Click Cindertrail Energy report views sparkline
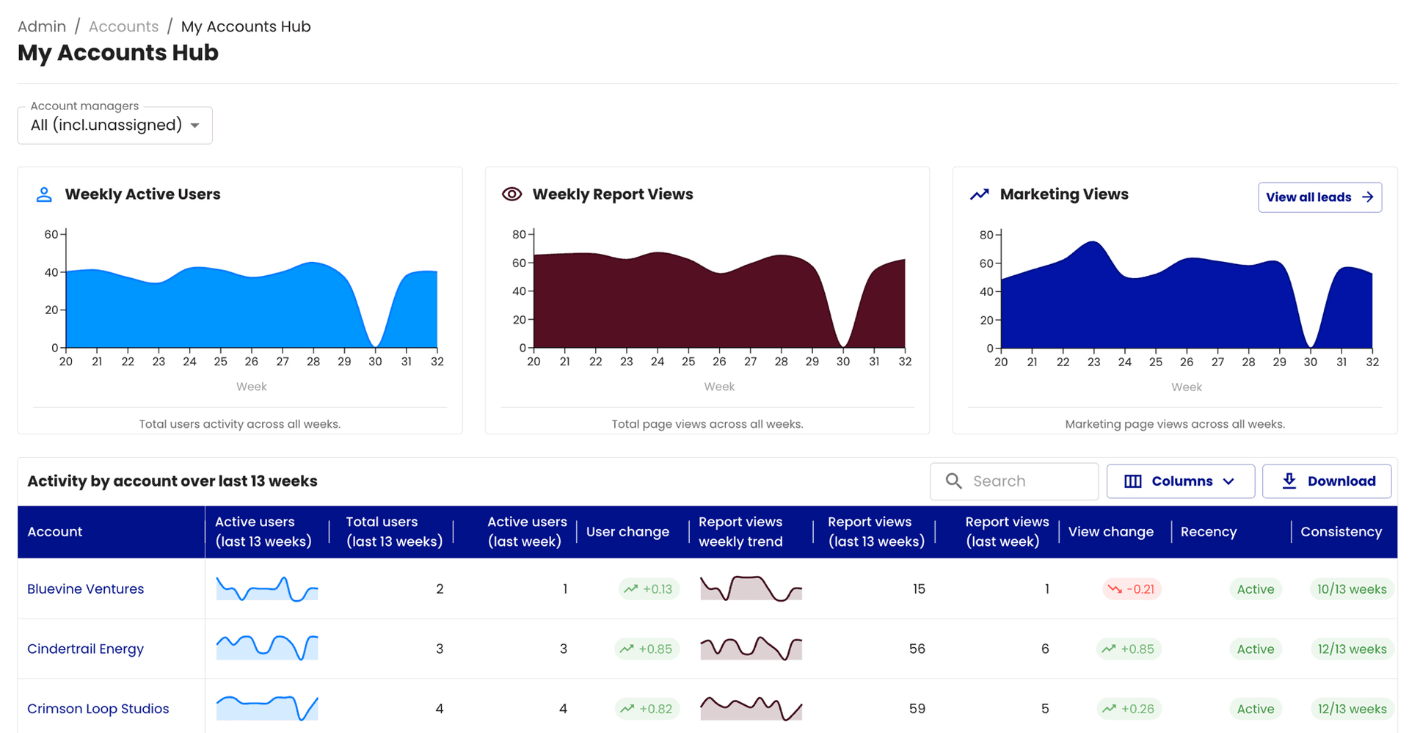The width and height of the screenshot is (1409, 733). (751, 649)
